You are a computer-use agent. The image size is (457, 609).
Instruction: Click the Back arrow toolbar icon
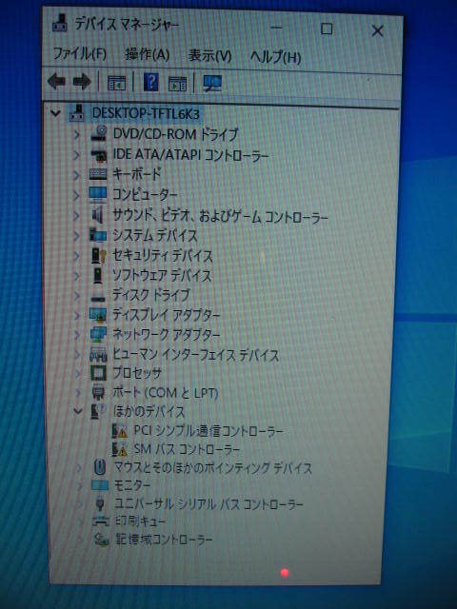pyautogui.click(x=57, y=82)
